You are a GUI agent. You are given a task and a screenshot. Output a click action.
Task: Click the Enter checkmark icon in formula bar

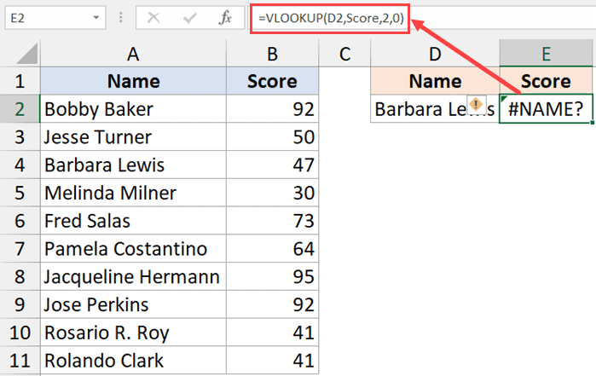tap(190, 16)
